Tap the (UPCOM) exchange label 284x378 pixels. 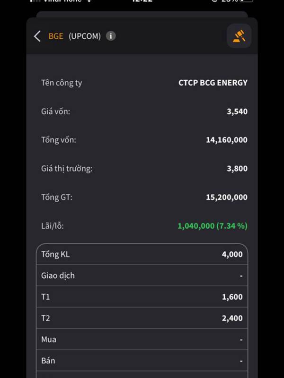point(85,36)
